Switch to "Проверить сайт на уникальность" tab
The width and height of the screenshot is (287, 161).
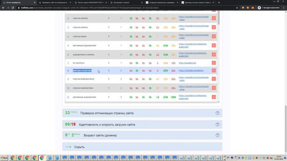click(55, 3)
